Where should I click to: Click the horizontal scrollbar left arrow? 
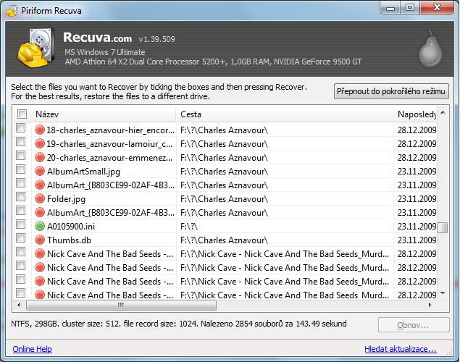(19, 305)
